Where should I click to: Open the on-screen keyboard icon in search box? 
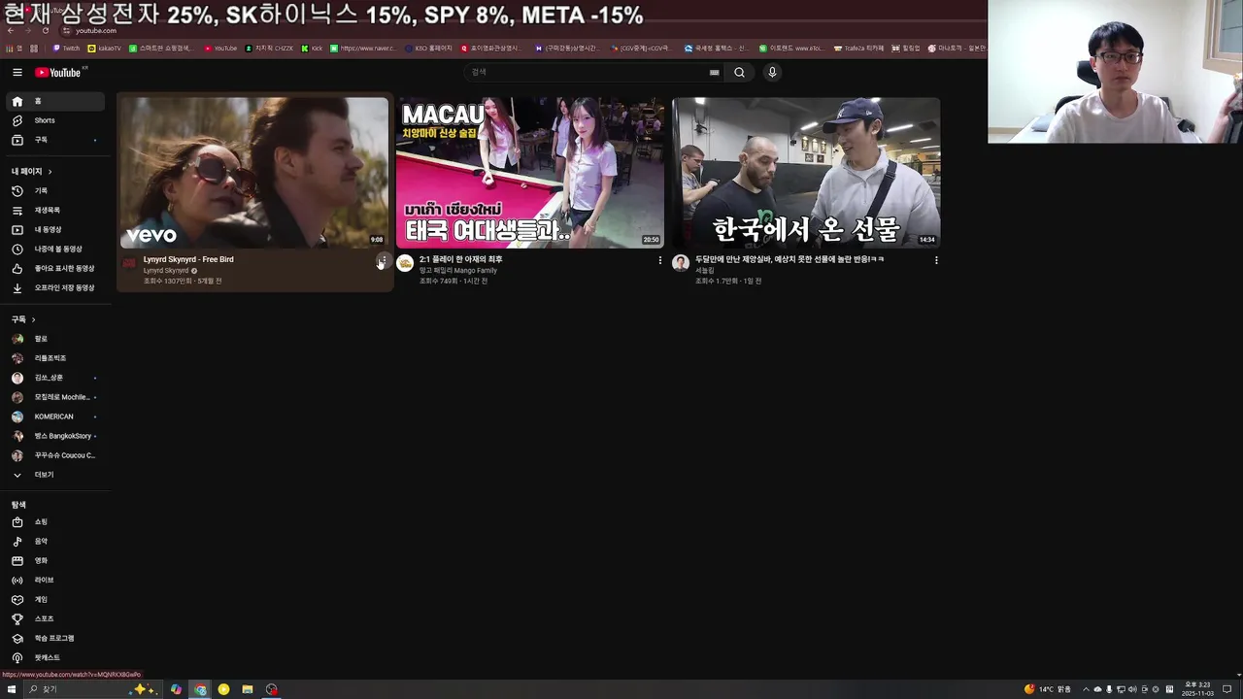(714, 72)
